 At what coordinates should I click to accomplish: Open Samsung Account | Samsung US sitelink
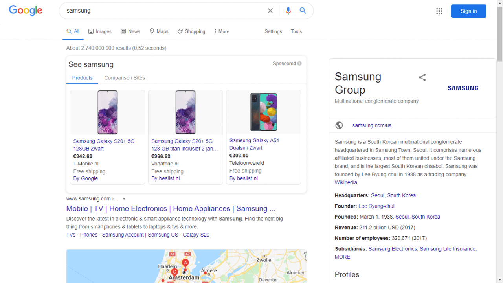(140, 235)
